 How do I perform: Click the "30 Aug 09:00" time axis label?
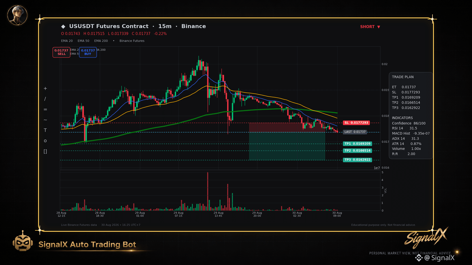pyautogui.click(x=337, y=214)
